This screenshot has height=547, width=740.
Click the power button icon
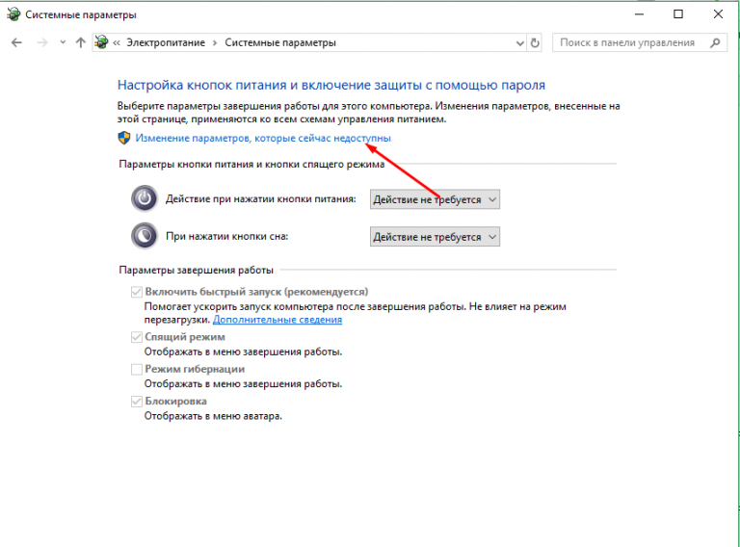pyautogui.click(x=144, y=198)
